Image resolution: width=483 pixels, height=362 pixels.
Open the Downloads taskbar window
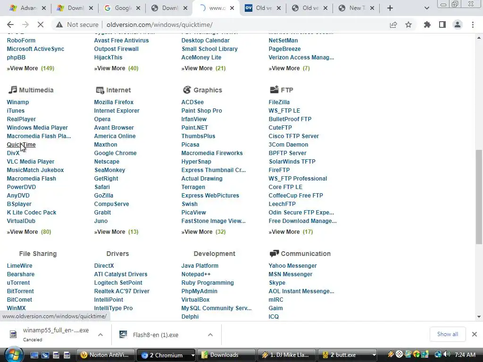(226, 355)
